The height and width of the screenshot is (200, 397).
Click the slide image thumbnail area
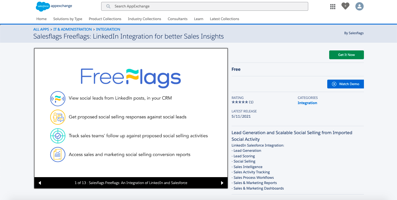pyautogui.click(x=131, y=113)
